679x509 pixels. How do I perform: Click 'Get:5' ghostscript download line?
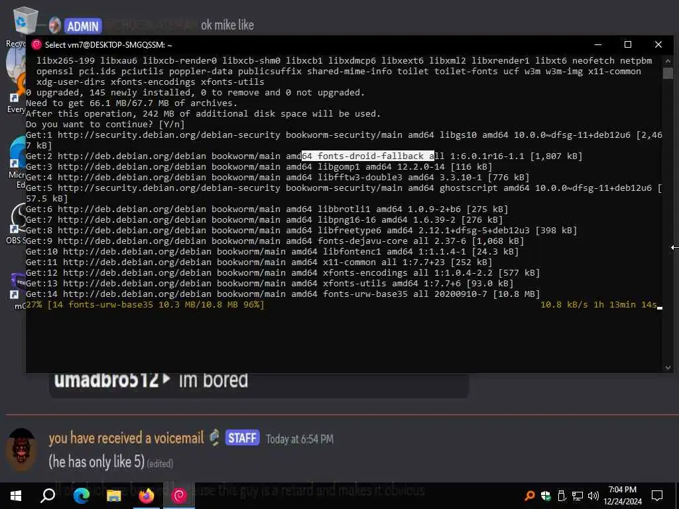click(344, 193)
